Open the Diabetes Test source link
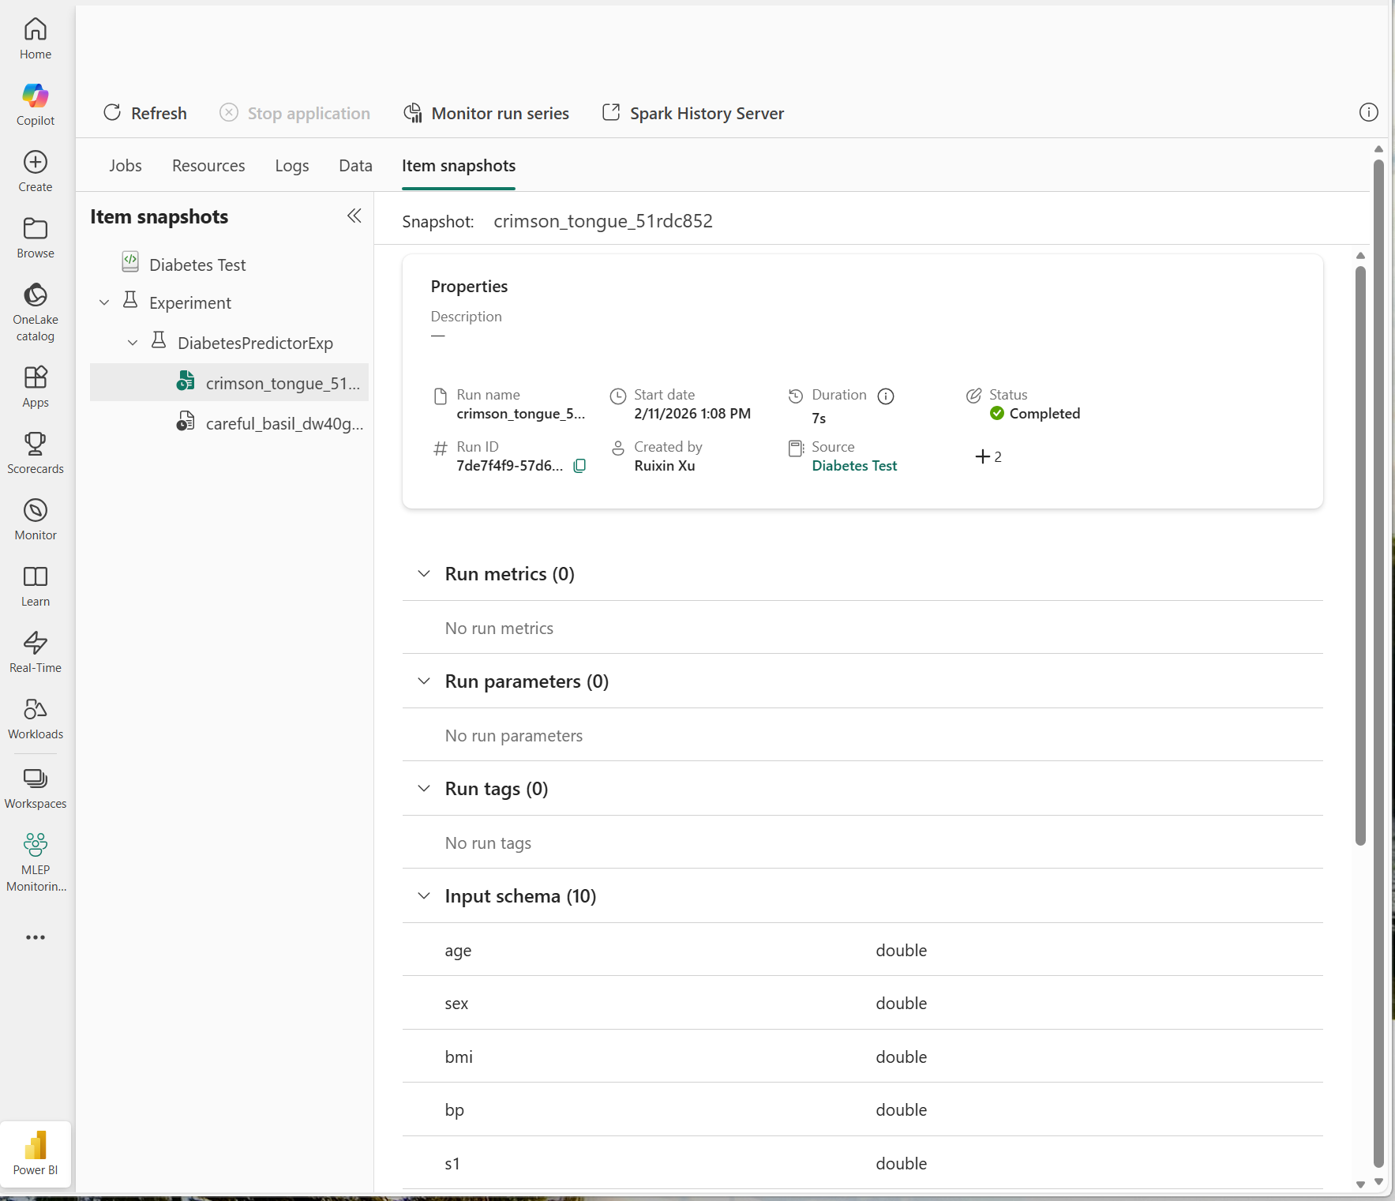This screenshot has width=1395, height=1201. pos(854,466)
